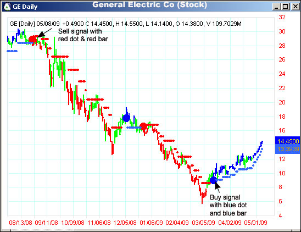Click the GE [Daily] 05/08/09 quote line

click(125, 24)
